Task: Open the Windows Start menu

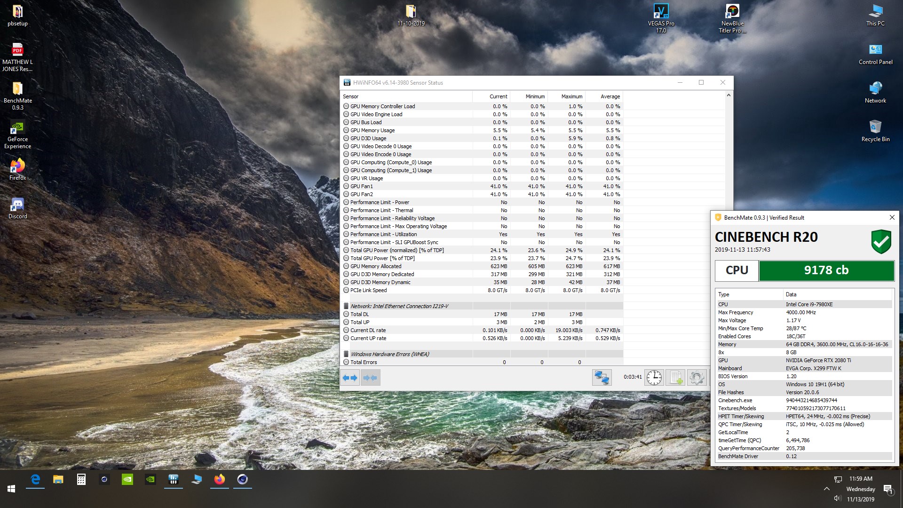Action: tap(11, 489)
